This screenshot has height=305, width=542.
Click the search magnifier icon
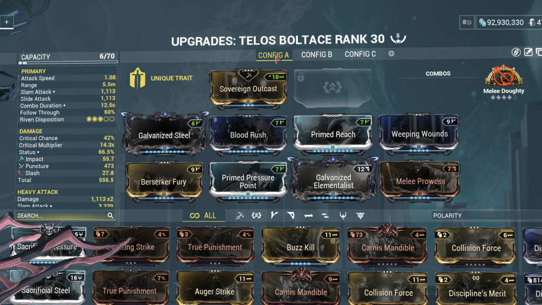click(110, 216)
